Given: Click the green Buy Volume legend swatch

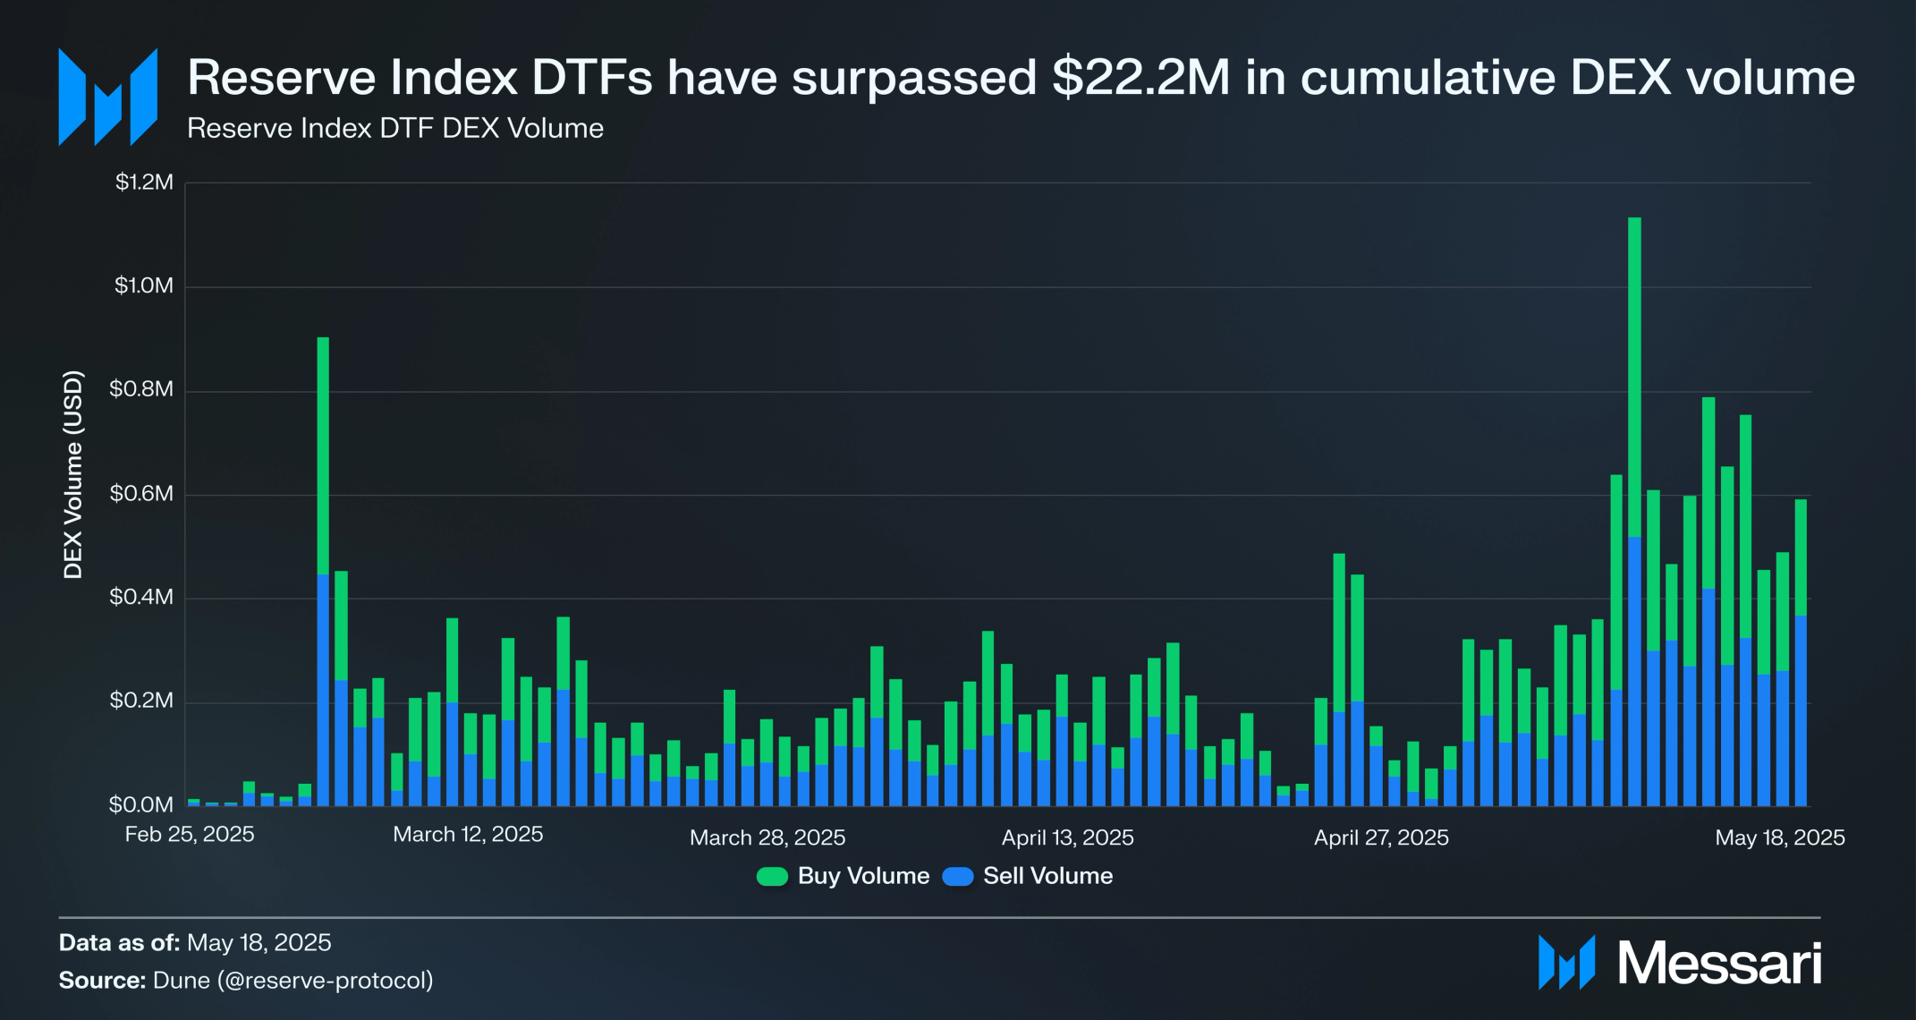Looking at the screenshot, I should pos(772,877).
